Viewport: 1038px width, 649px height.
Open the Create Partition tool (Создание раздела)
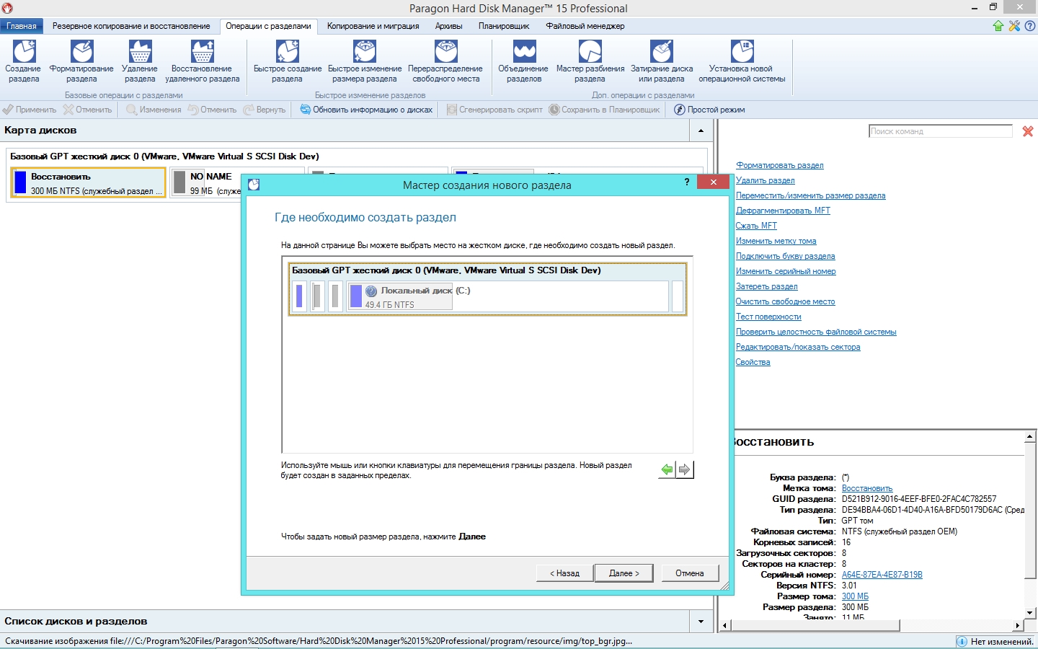24,62
